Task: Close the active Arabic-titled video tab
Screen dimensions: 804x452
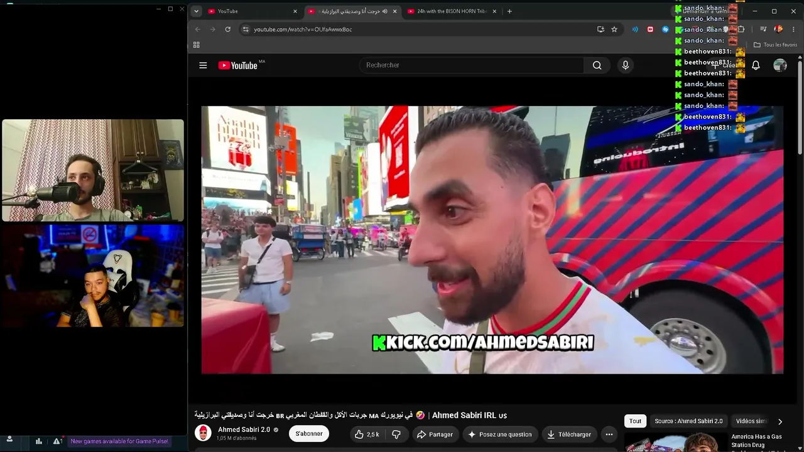Action: 394,11
